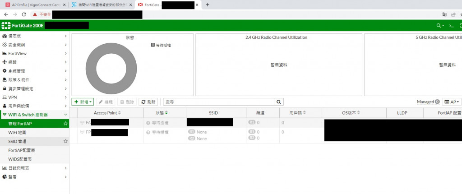The height and width of the screenshot is (194, 462).
Task: Collapse the WiFi & Switch 控制器 menu
Action: point(34,115)
